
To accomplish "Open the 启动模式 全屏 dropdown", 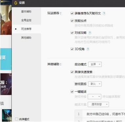I will pyautogui.click(x=95, y=64).
